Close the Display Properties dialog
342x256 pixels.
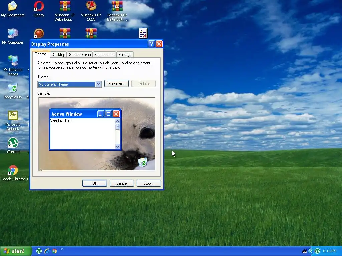pyautogui.click(x=159, y=44)
